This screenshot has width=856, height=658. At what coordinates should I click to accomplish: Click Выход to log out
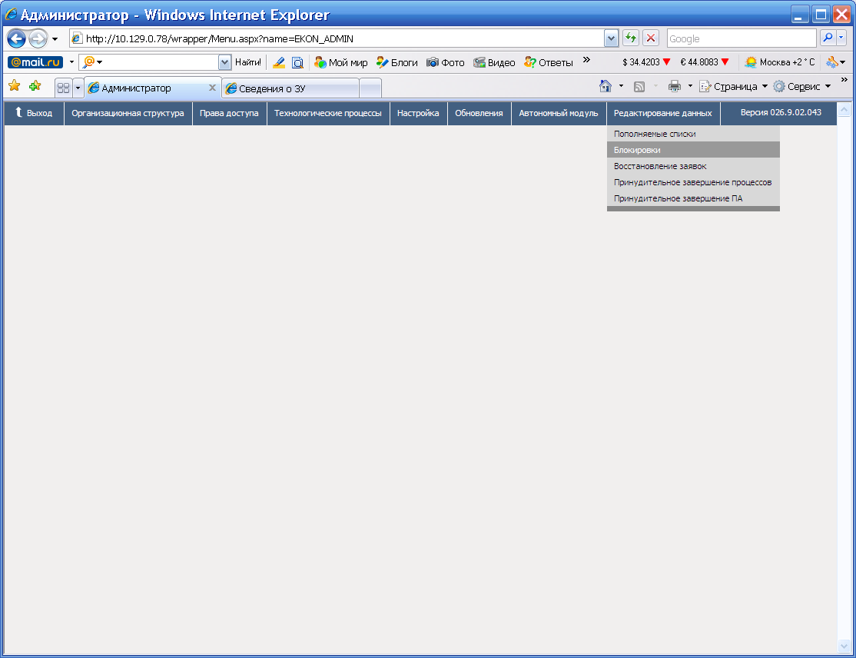pyautogui.click(x=34, y=113)
